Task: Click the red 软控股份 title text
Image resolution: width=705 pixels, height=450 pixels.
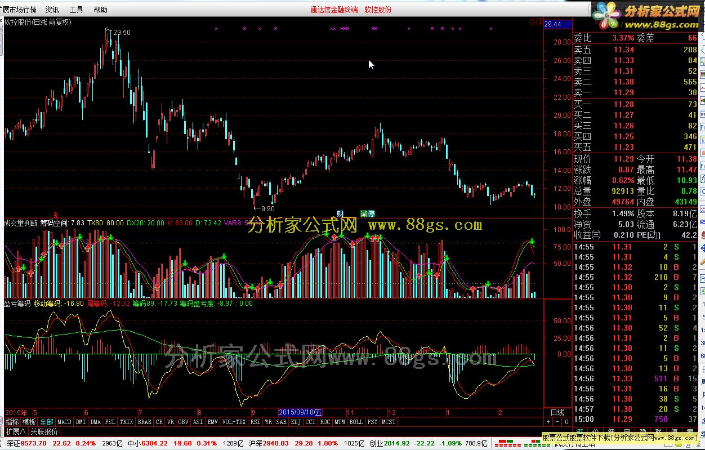Action: click(x=378, y=10)
